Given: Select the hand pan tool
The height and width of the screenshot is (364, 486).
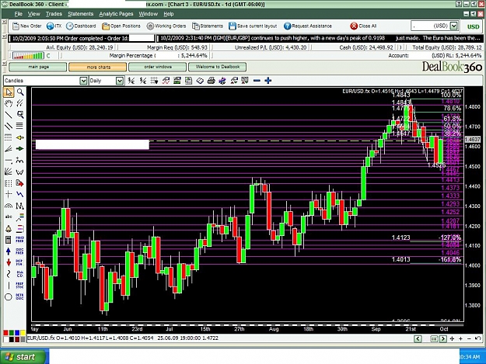Looking at the screenshot, I should click(9, 103).
